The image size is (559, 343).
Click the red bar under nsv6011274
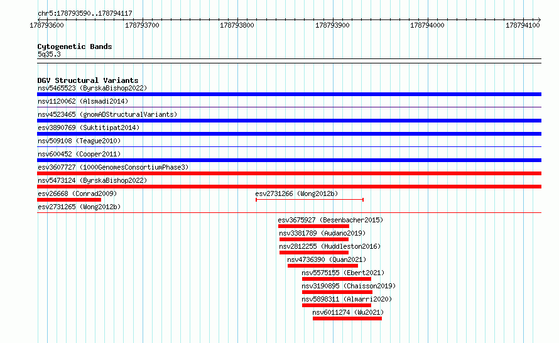[x=347, y=318]
